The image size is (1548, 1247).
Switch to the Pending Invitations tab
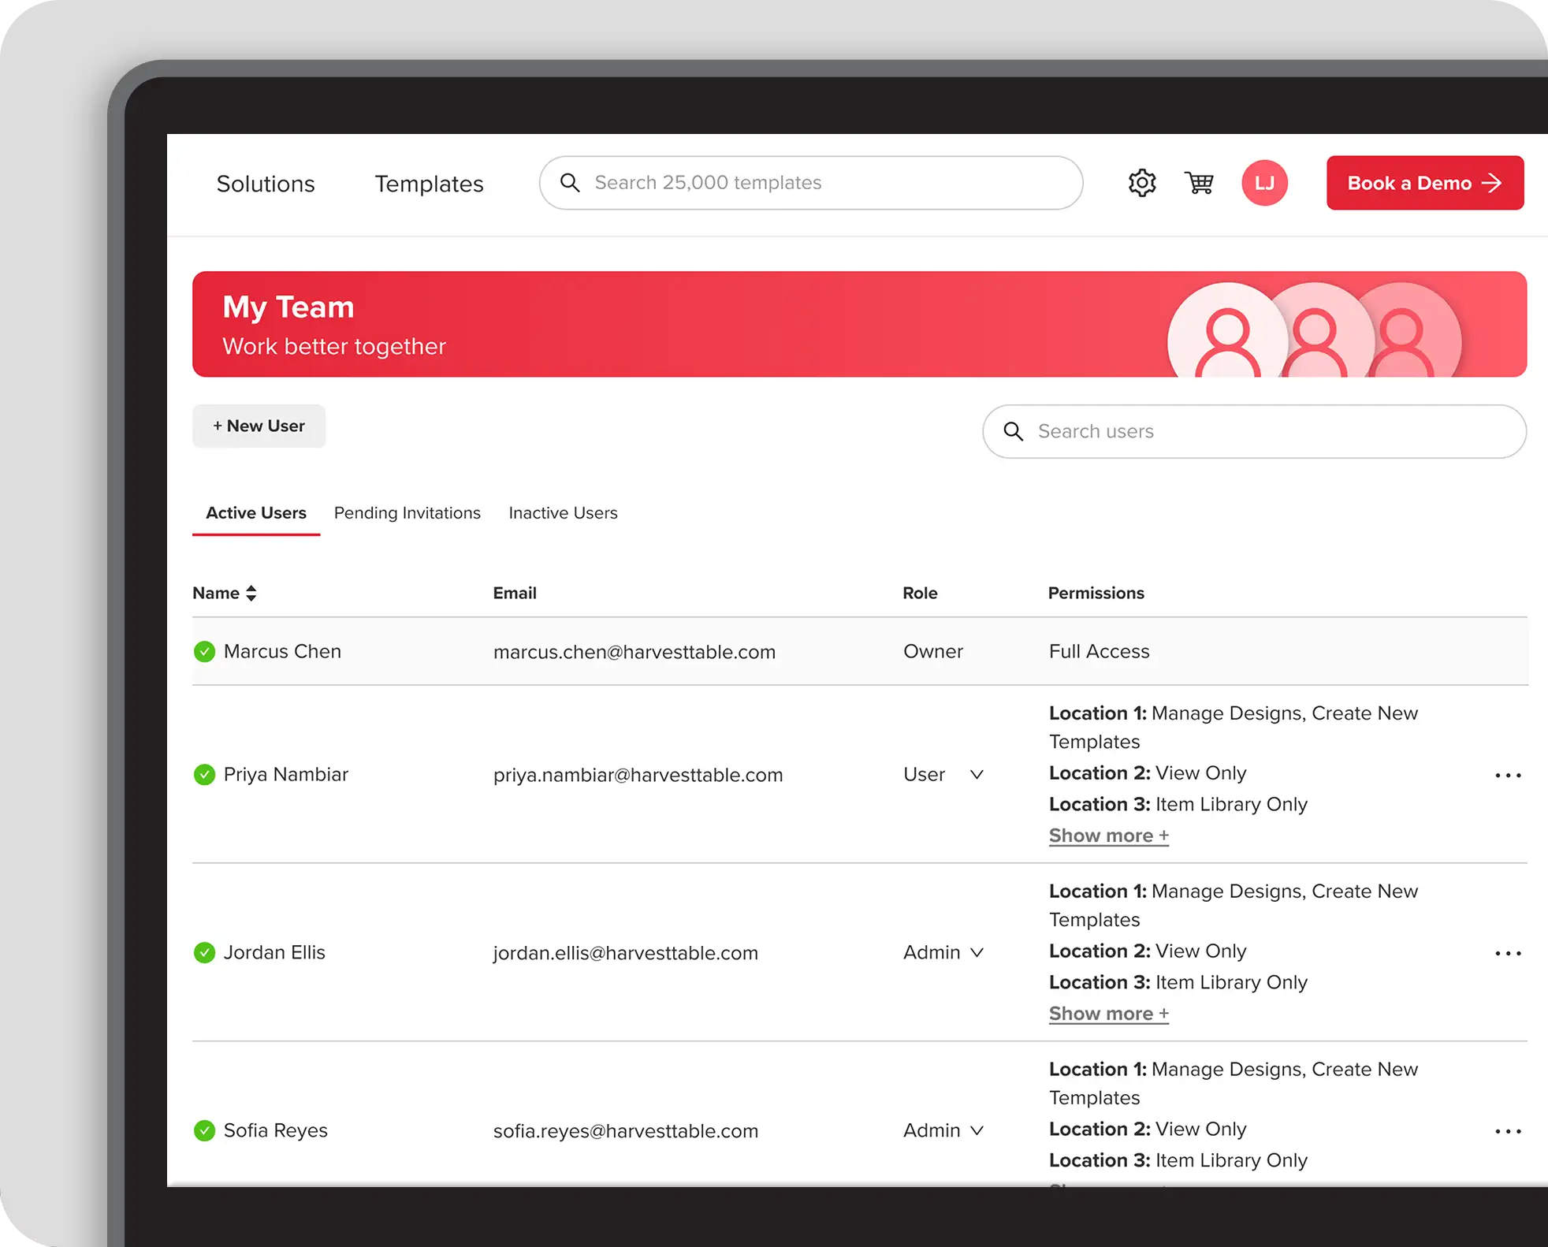coord(407,512)
